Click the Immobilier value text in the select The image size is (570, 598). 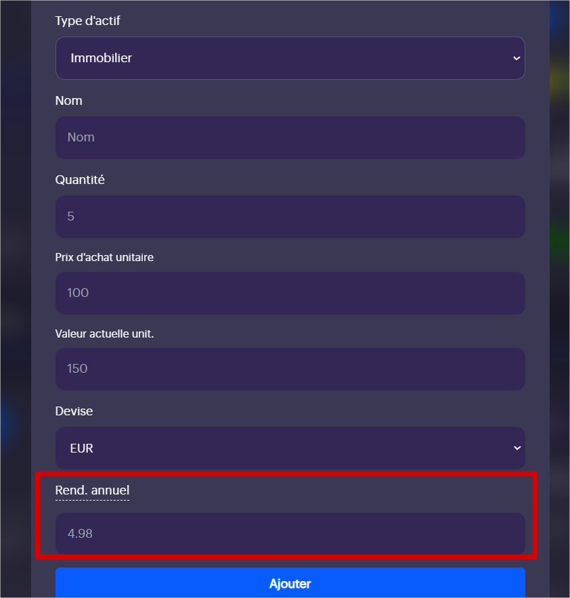101,58
